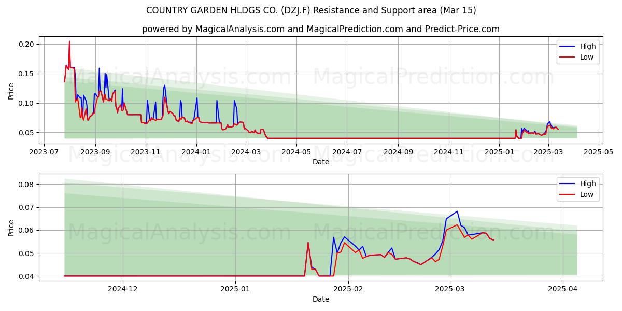Click the 0.07 price tick label
622x311 pixels.
(x=27, y=207)
